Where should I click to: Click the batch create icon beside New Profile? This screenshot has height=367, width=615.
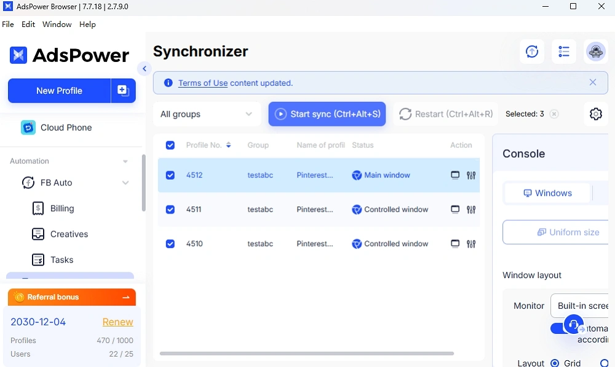(x=123, y=91)
